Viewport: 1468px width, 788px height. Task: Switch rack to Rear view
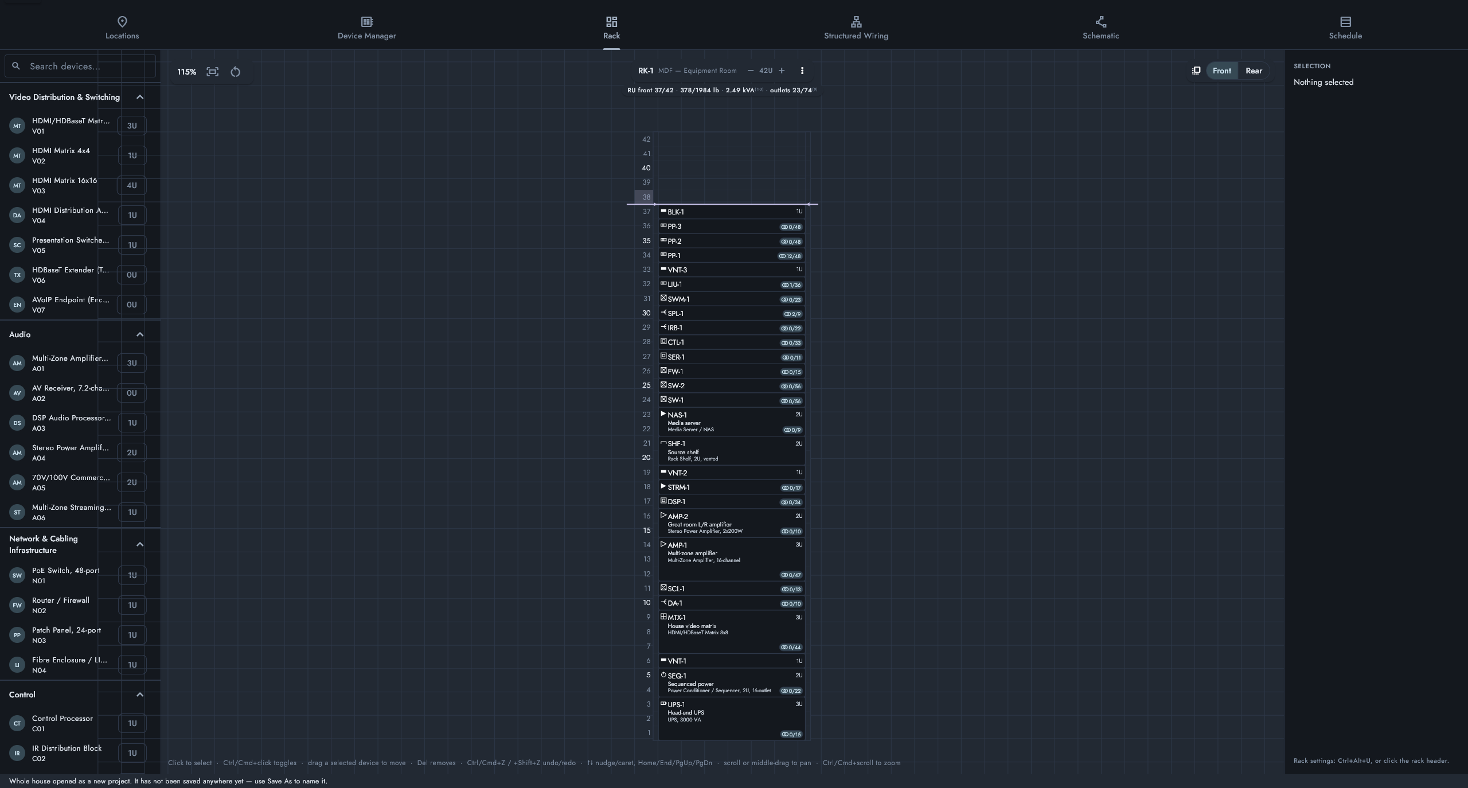click(x=1254, y=71)
